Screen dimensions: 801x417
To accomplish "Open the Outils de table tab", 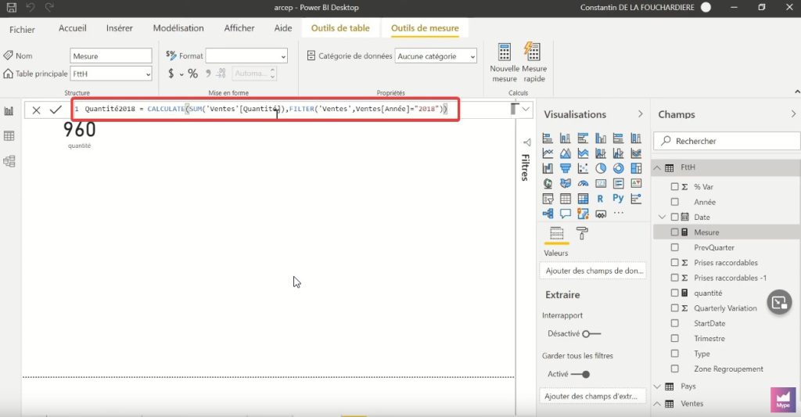I will 340,28.
